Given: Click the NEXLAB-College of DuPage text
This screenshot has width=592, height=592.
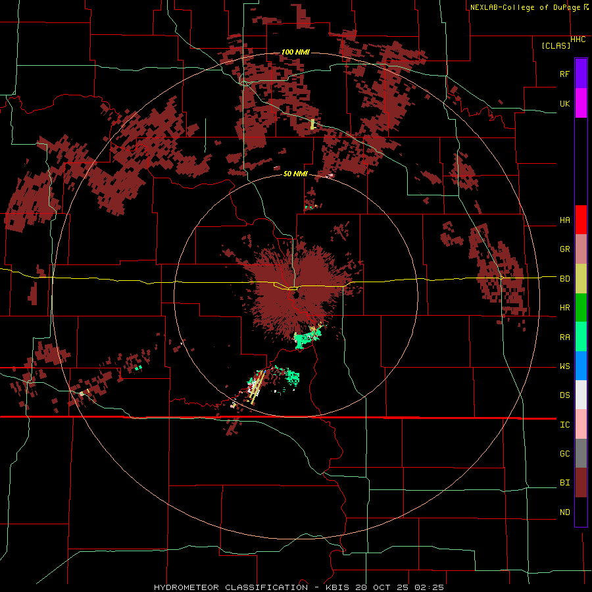Looking at the screenshot, I should (x=525, y=7).
